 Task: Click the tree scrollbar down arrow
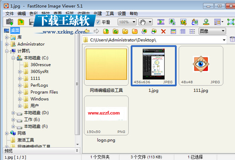pos(78,144)
